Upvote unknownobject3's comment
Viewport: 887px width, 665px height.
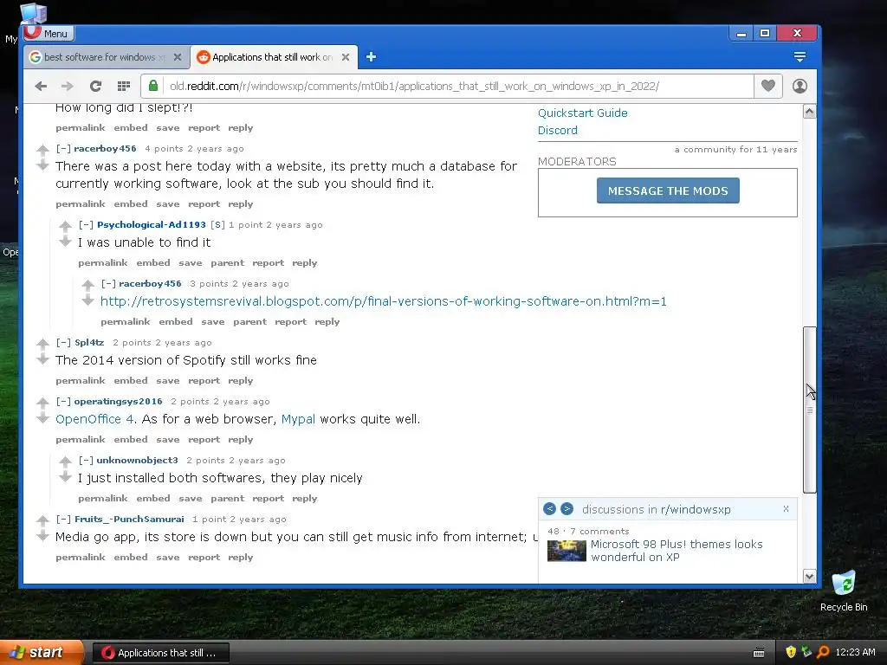66,462
